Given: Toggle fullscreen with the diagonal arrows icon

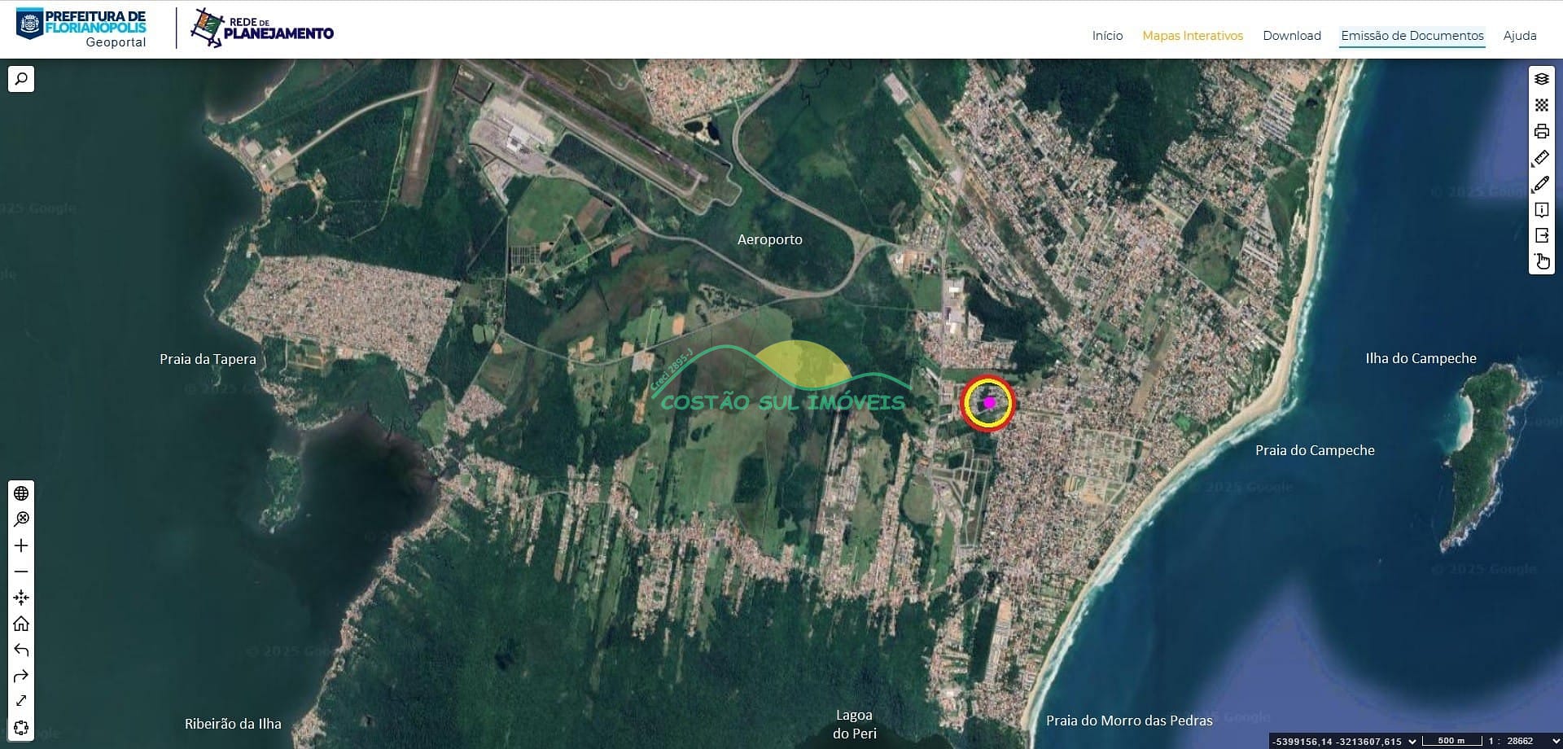Looking at the screenshot, I should coord(21,701).
